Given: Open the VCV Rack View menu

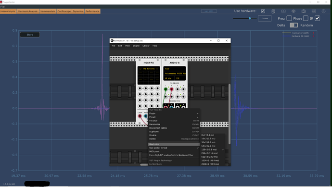Looking at the screenshot, I should tap(127, 46).
